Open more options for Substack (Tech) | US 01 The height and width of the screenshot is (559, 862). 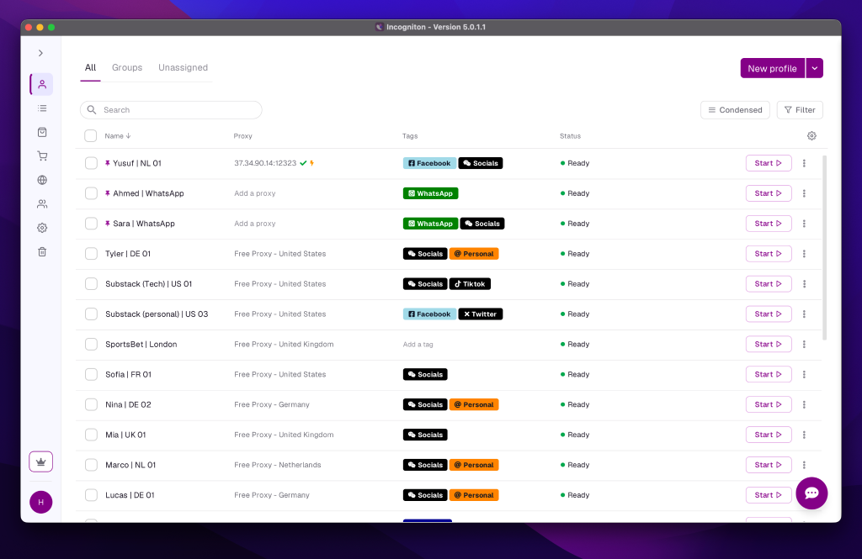[804, 284]
